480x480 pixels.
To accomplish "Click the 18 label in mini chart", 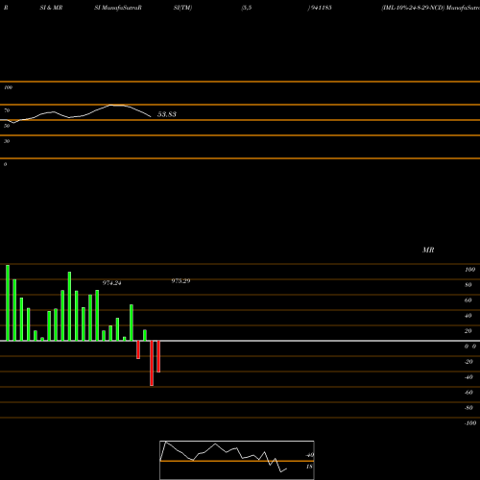I will [309, 467].
